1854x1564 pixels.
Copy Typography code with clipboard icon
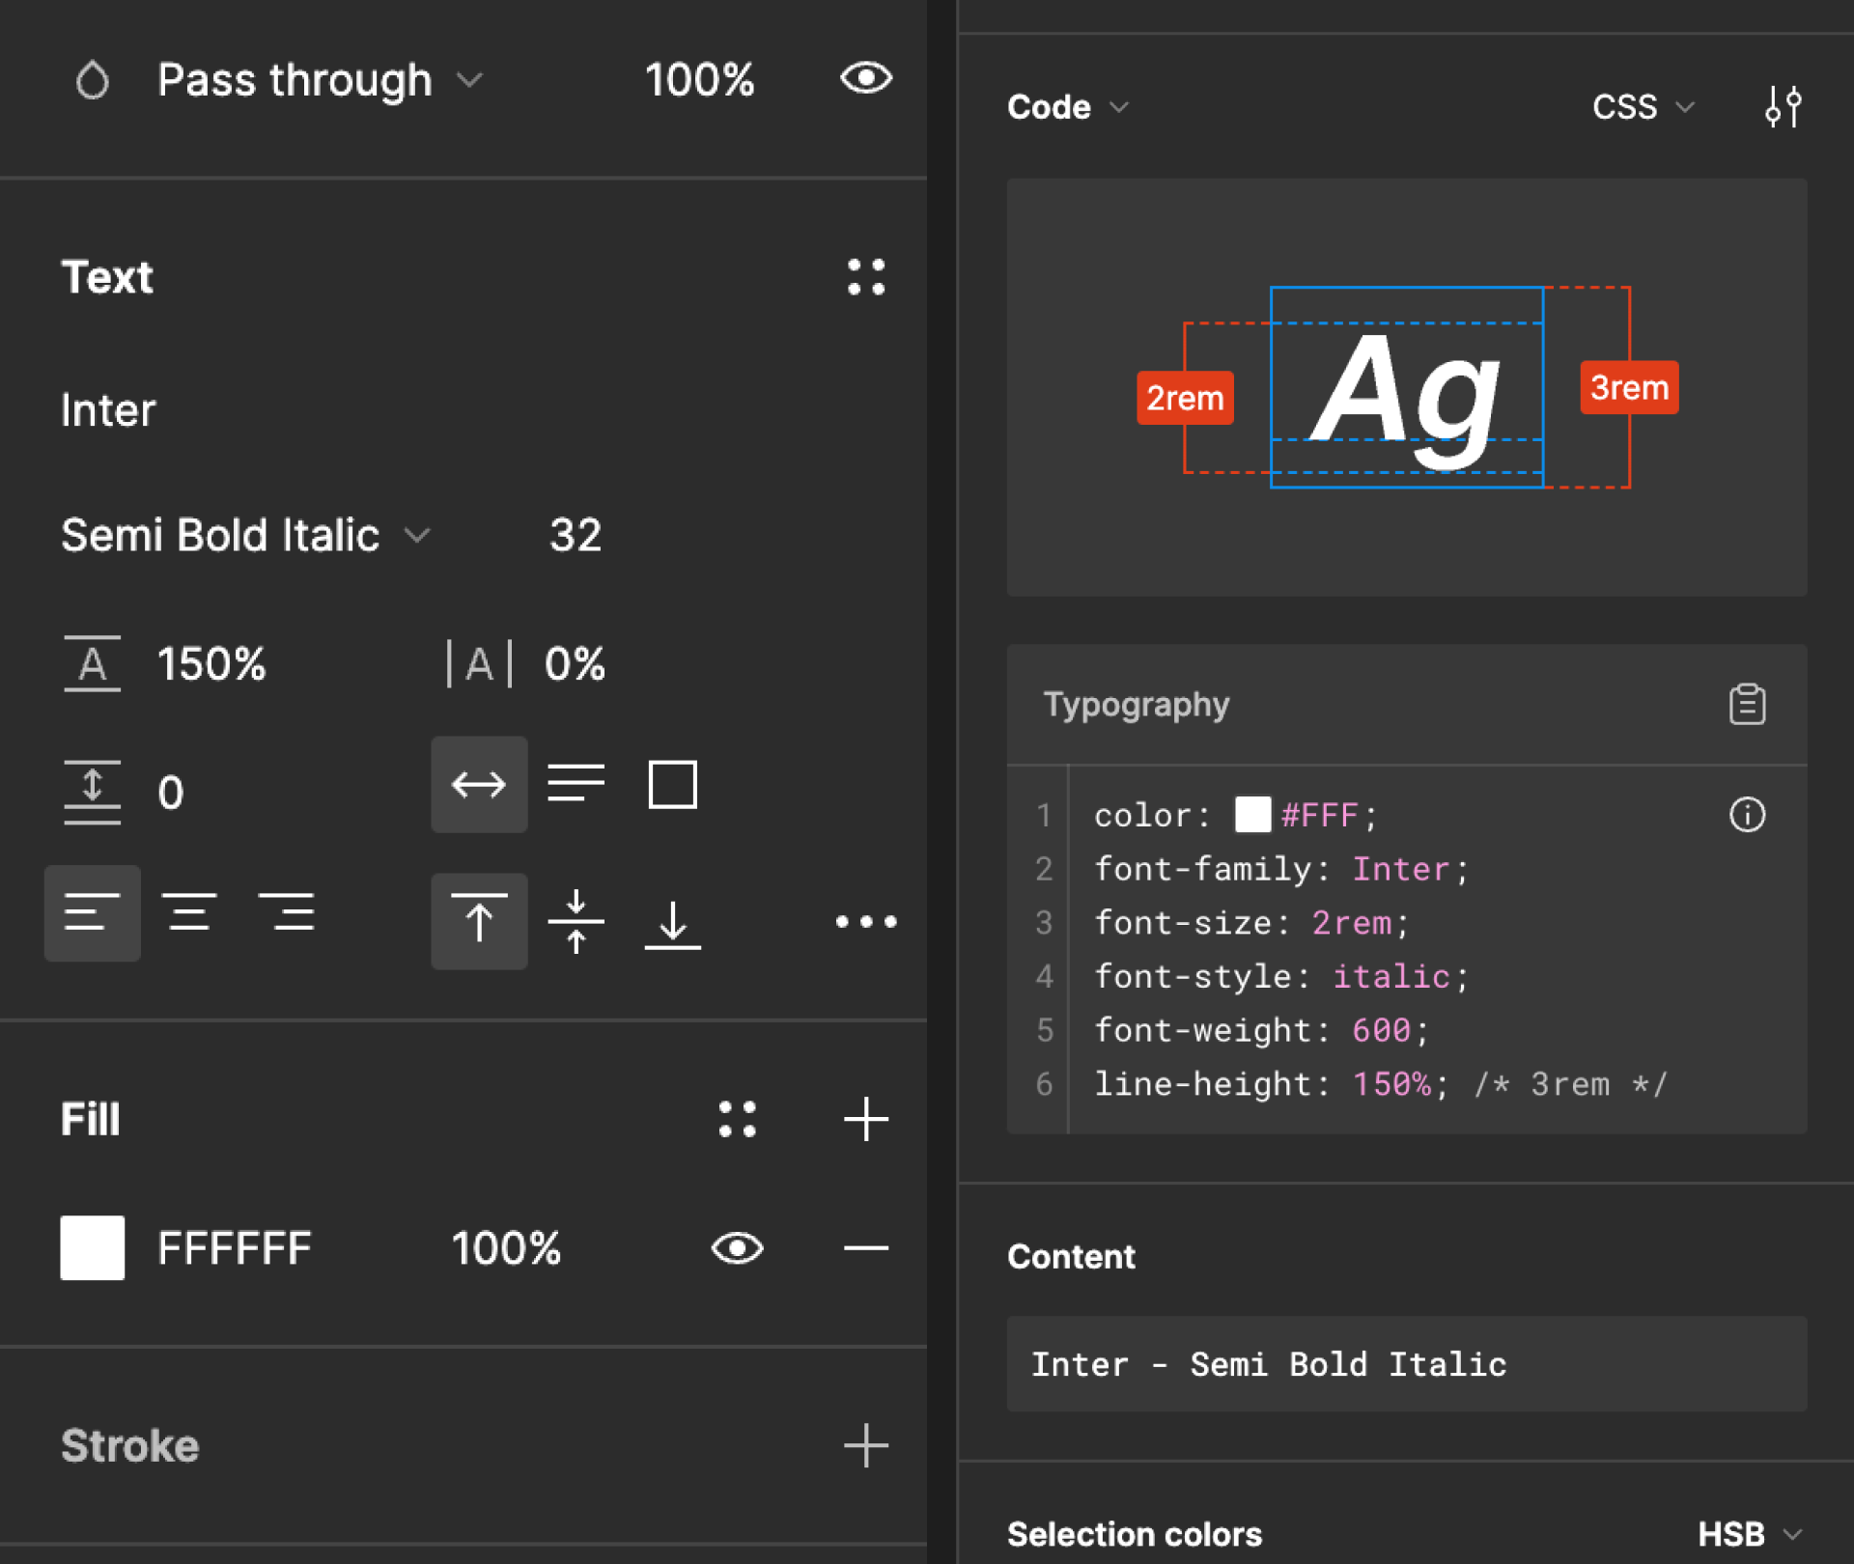pyautogui.click(x=1747, y=705)
